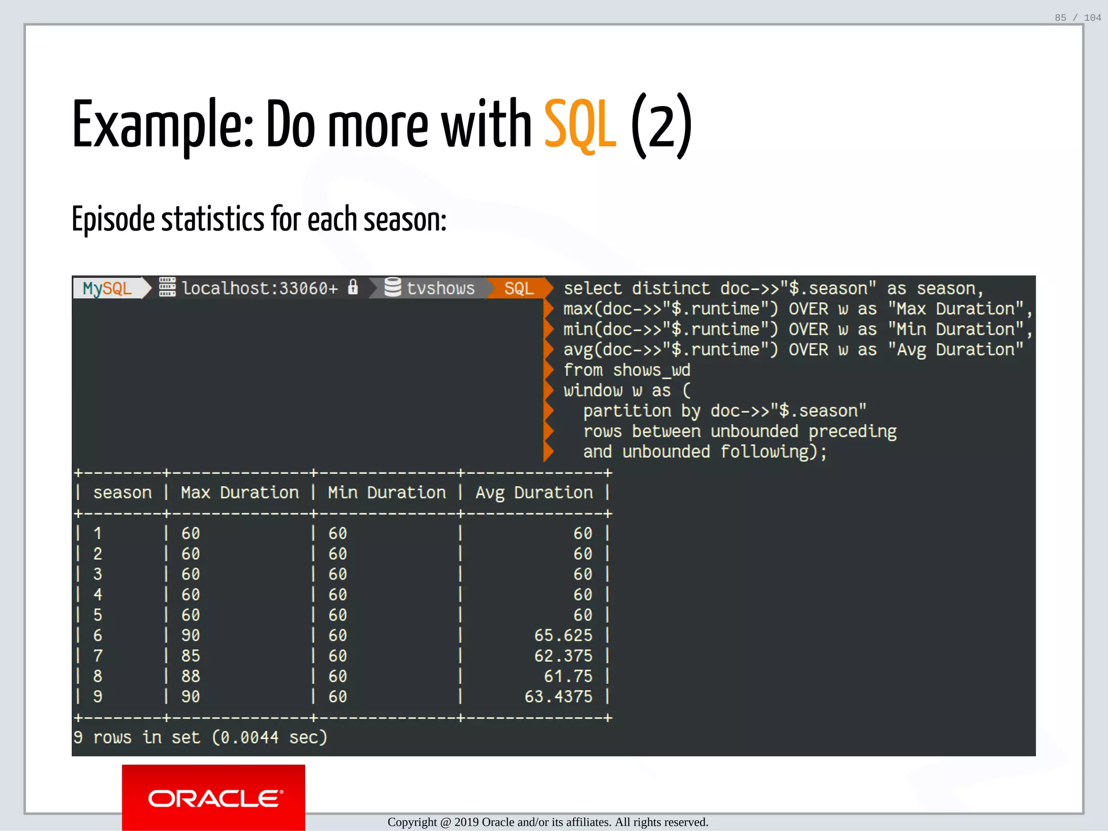Click the server rack icon before localhost

point(167,287)
